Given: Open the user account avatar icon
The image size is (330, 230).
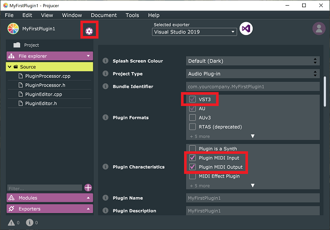Looking at the screenshot, I should tap(319, 29).
